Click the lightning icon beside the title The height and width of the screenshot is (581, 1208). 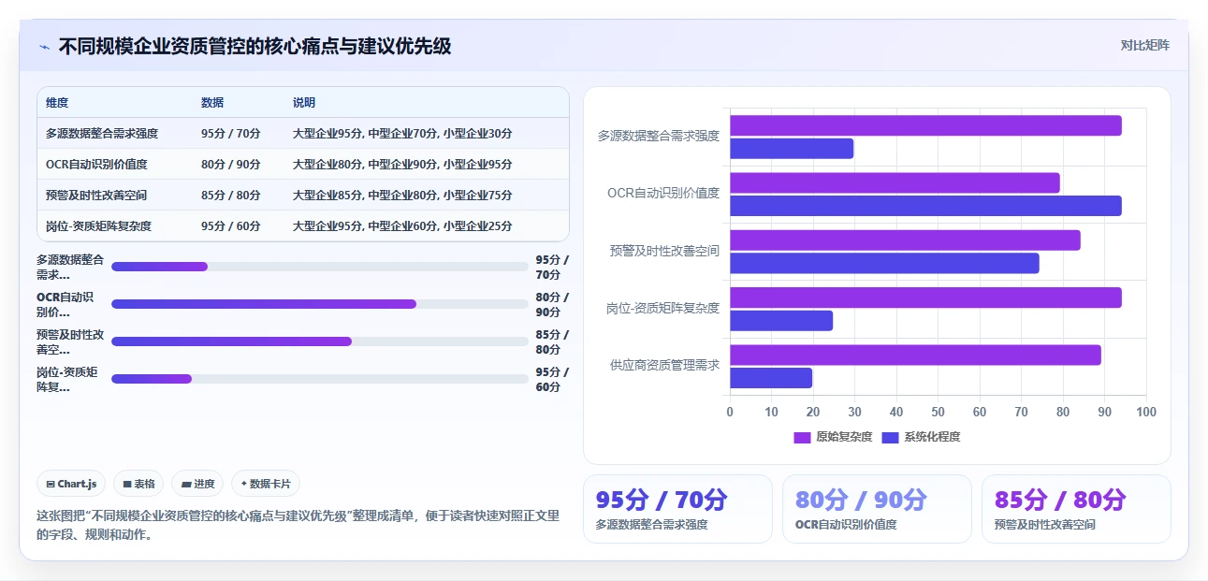point(45,47)
